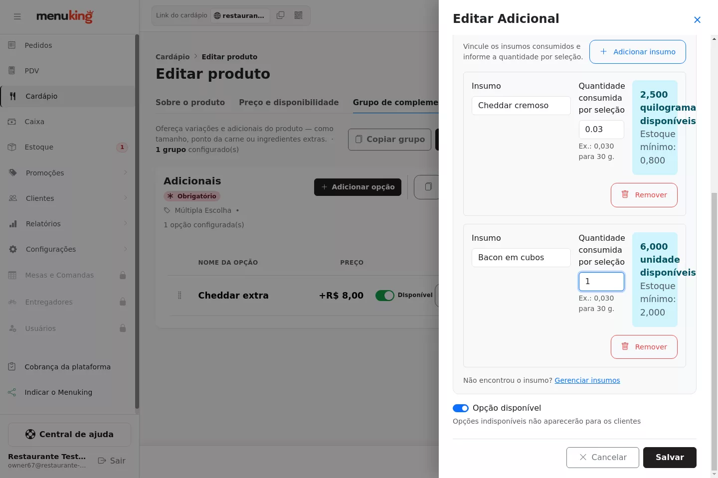Expand the Configurações submenu chevron
The image size is (718, 478).
tap(126, 249)
